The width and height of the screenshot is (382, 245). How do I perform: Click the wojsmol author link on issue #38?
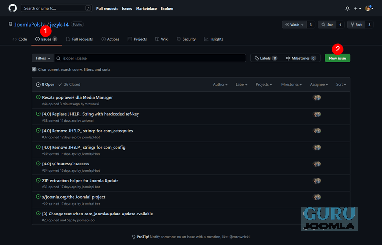(87, 121)
